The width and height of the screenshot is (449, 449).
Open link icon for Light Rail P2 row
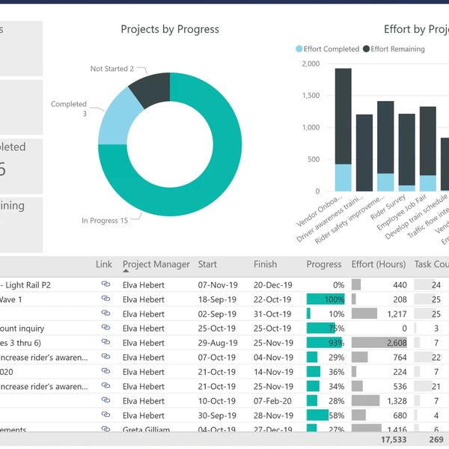[106, 285]
